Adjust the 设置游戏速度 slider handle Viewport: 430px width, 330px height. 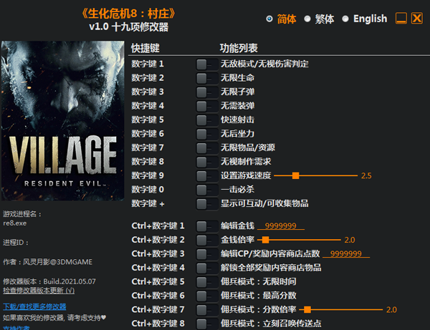[295, 175]
